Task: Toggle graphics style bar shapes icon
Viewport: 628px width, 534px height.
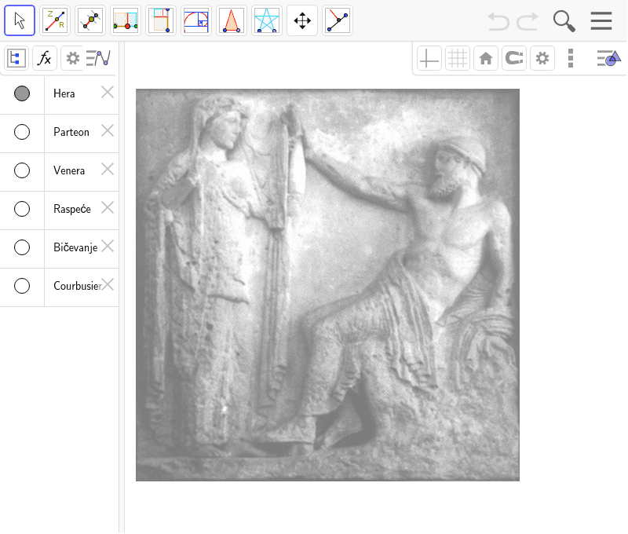Action: coord(609,58)
